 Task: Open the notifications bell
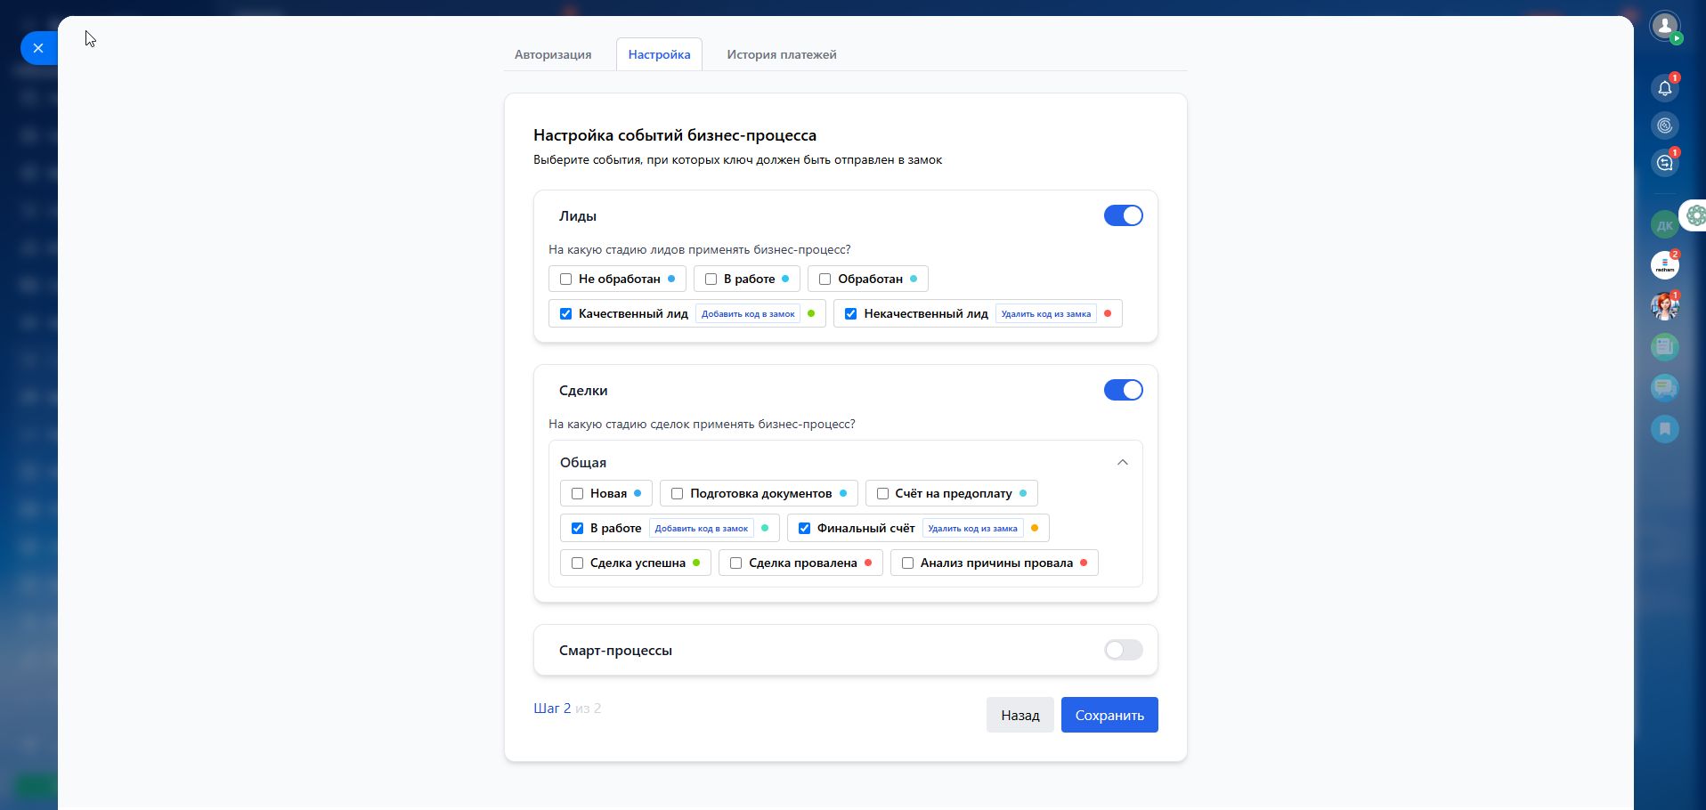[1664, 88]
